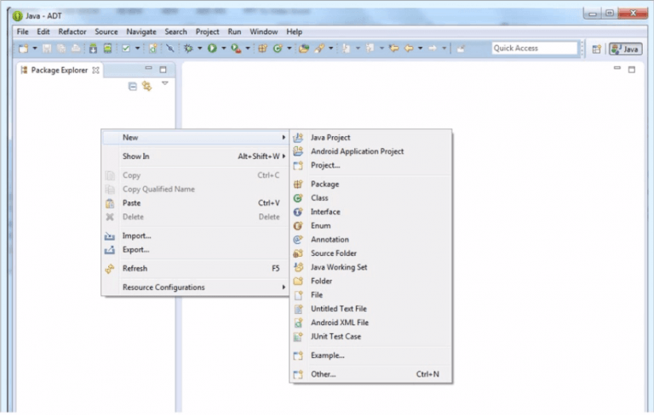The height and width of the screenshot is (415, 654).
Task: Choose Java Project in the New submenu
Action: tap(330, 138)
